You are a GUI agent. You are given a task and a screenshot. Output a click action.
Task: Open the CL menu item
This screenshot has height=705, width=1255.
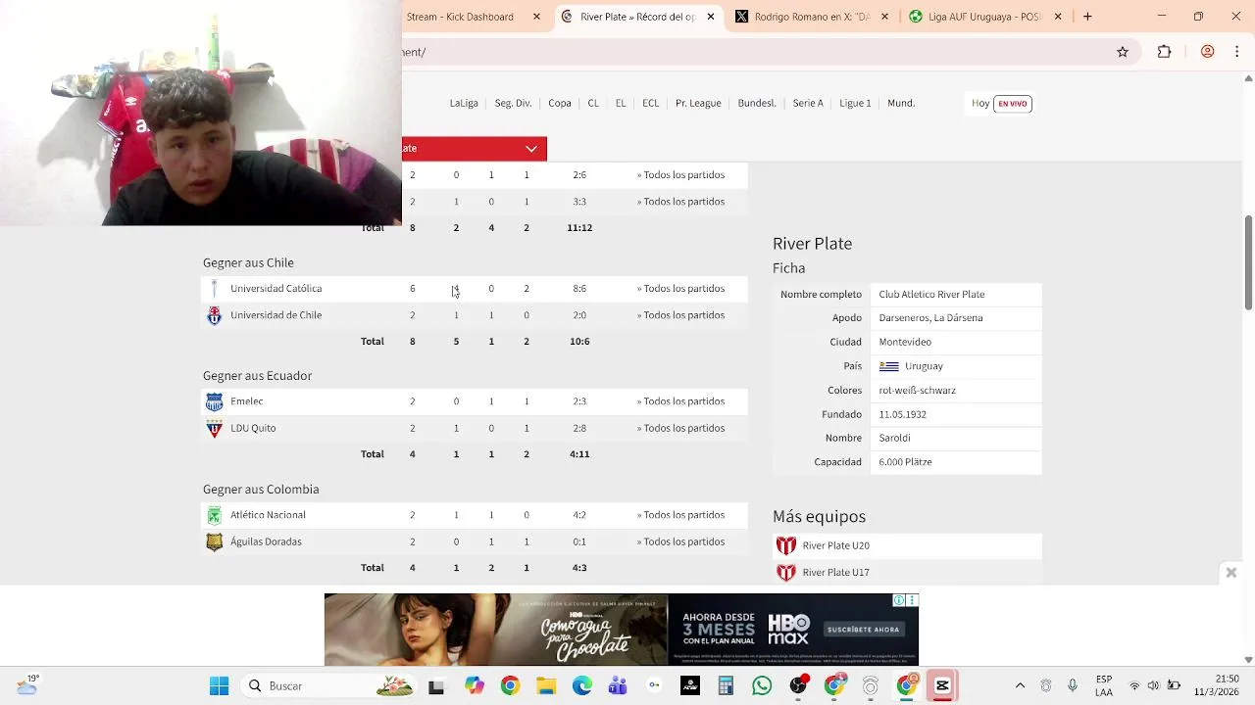[593, 104]
